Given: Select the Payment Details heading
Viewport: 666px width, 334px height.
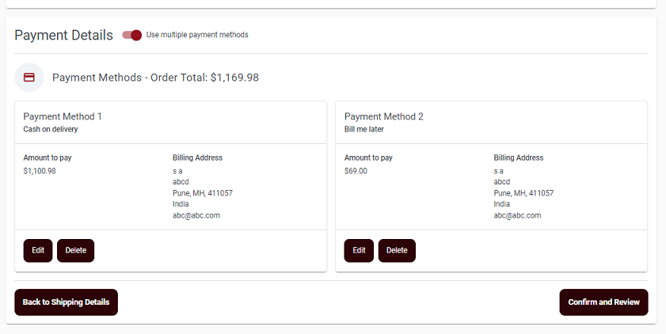Looking at the screenshot, I should click(63, 36).
